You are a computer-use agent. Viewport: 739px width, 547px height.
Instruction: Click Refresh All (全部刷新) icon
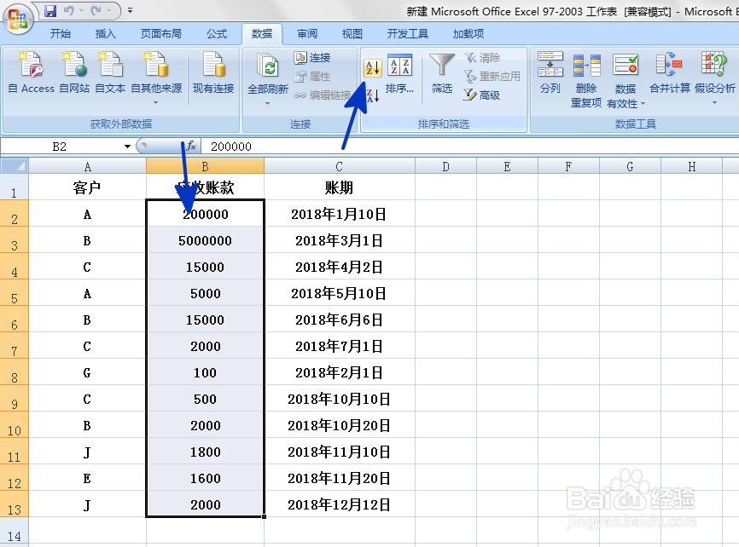268,66
